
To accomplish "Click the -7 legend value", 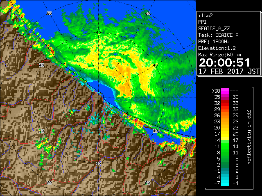I will pos(217,183).
